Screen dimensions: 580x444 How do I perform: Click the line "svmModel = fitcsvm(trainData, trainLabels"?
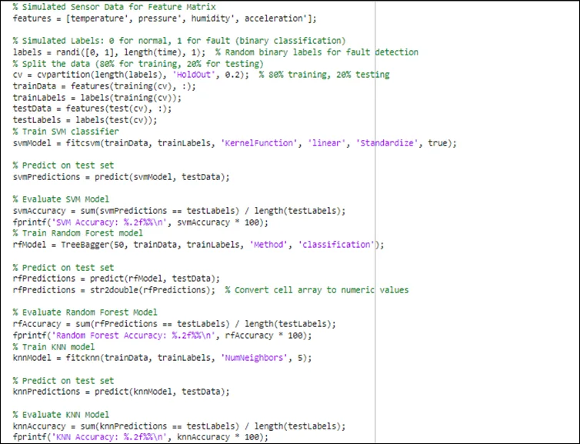[235, 143]
